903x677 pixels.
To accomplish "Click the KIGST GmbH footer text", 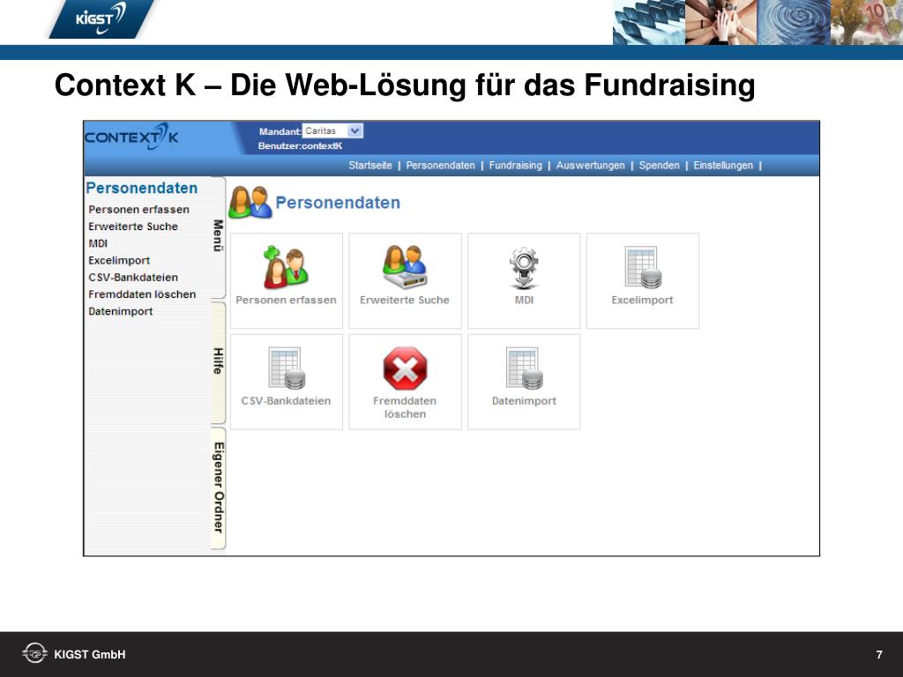I will pos(90,655).
